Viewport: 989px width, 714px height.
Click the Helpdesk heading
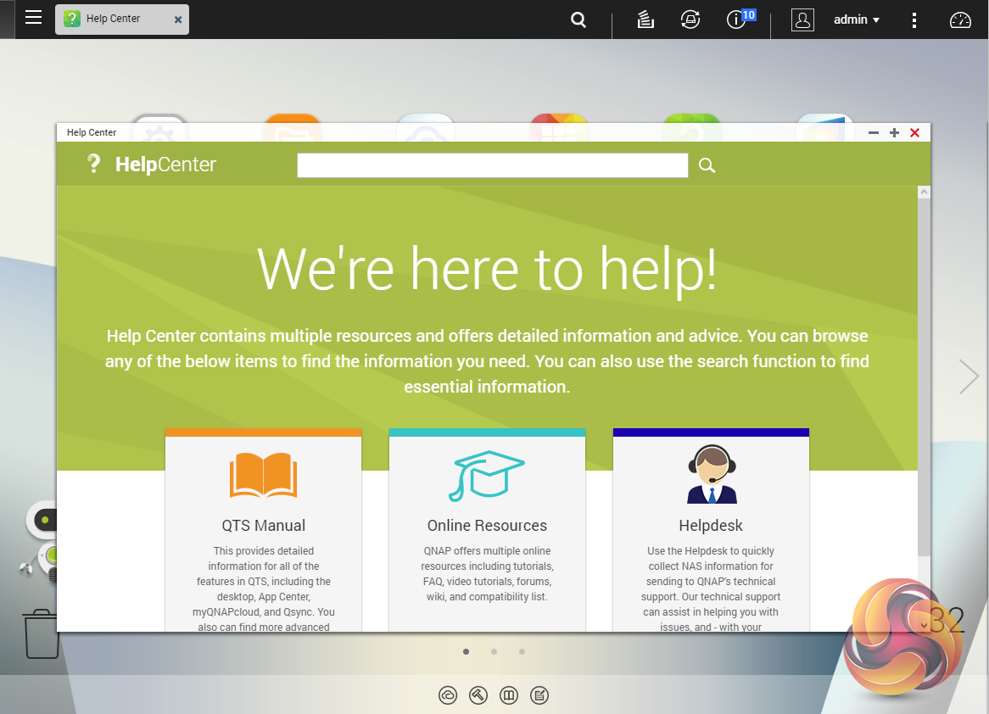point(711,526)
